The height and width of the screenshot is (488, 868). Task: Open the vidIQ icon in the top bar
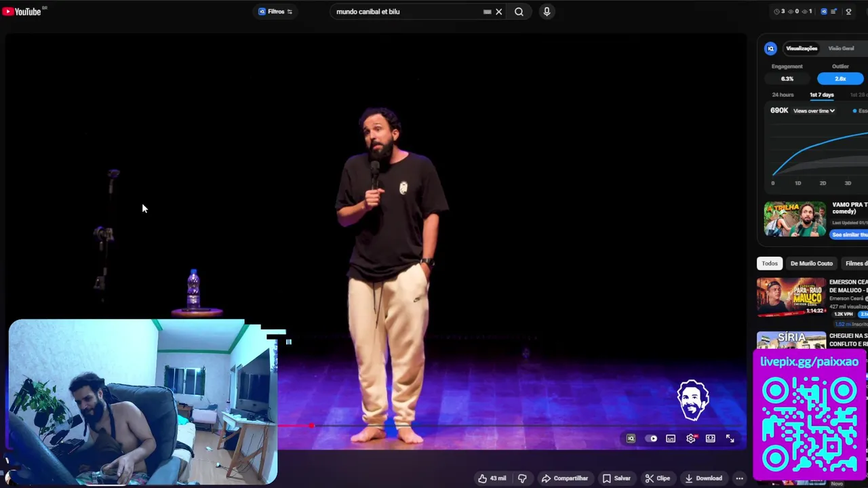click(x=824, y=12)
